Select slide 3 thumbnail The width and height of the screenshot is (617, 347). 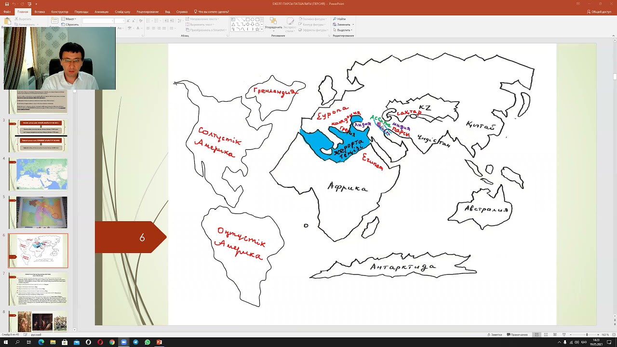click(x=38, y=136)
